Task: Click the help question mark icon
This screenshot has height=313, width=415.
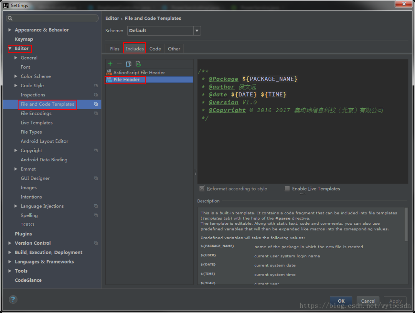Action: click(13, 300)
